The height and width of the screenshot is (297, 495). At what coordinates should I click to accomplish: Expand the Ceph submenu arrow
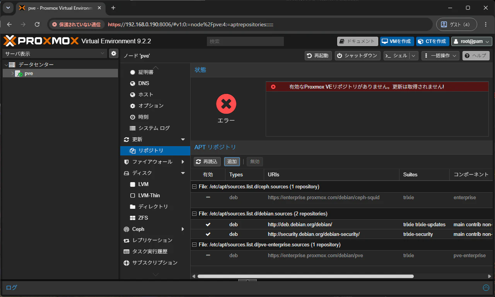(183, 229)
